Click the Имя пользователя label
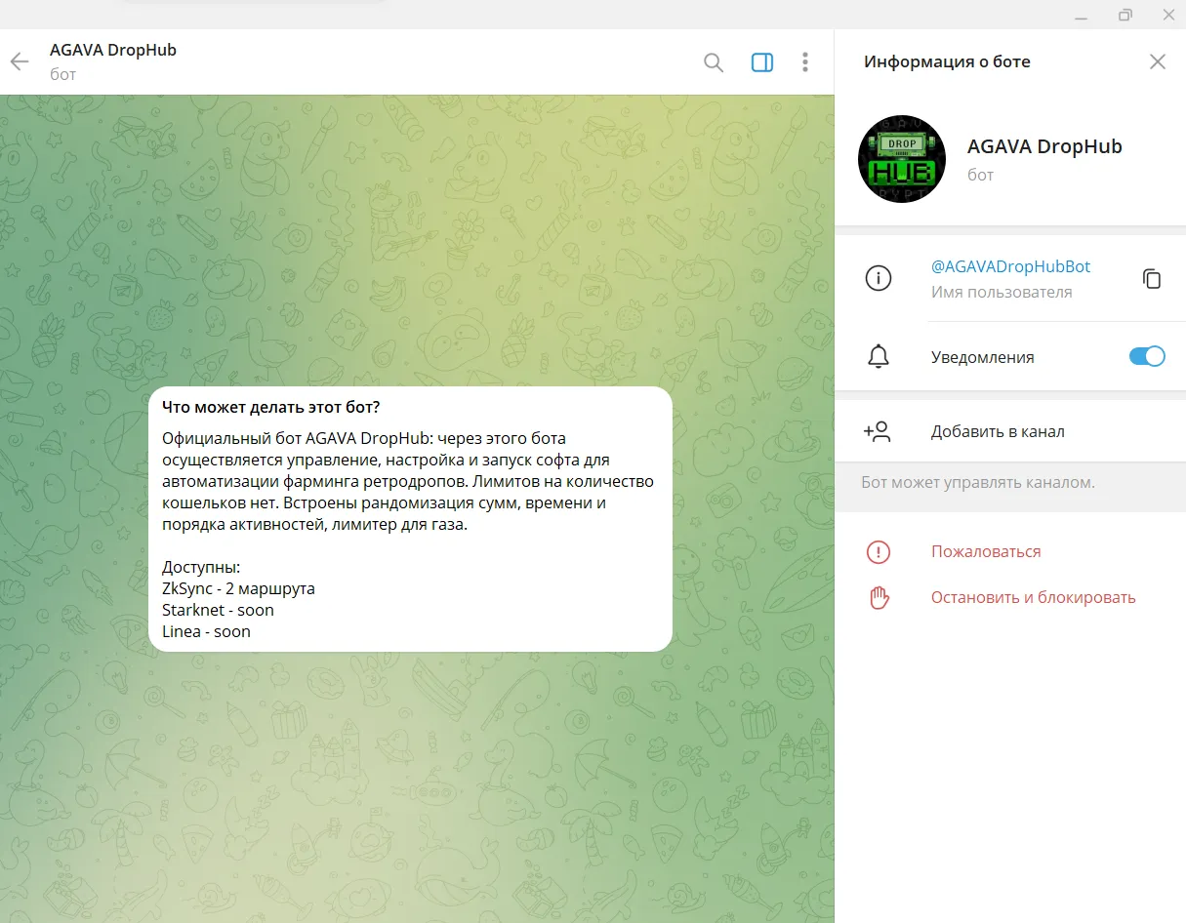This screenshot has width=1186, height=923. pyautogui.click(x=1002, y=292)
